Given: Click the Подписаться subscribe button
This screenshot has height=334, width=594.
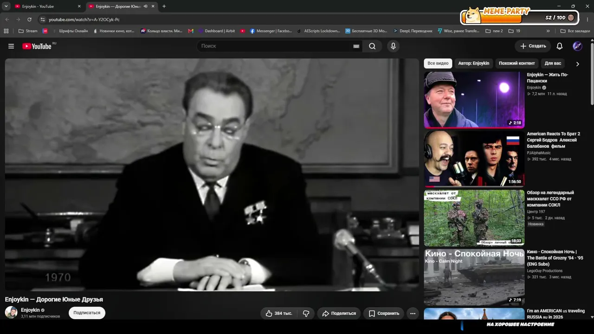Looking at the screenshot, I should coord(87,313).
